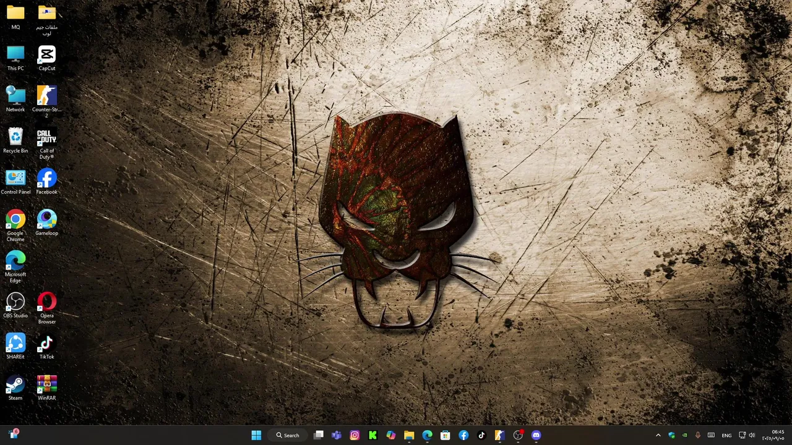The height and width of the screenshot is (445, 792).
Task: Select the TikTok desktop shortcut
Action: pos(46,346)
